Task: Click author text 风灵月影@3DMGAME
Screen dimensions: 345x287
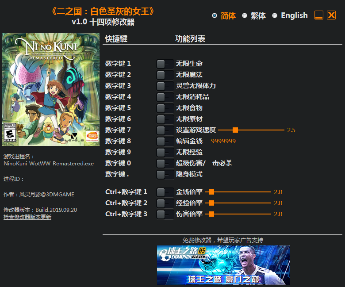Action: click(x=46, y=195)
